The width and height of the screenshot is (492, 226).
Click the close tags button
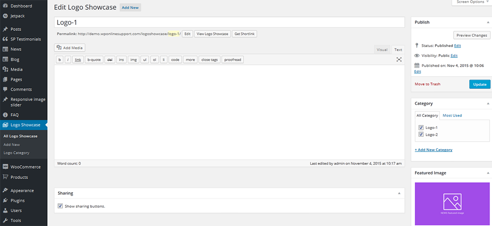click(x=209, y=60)
